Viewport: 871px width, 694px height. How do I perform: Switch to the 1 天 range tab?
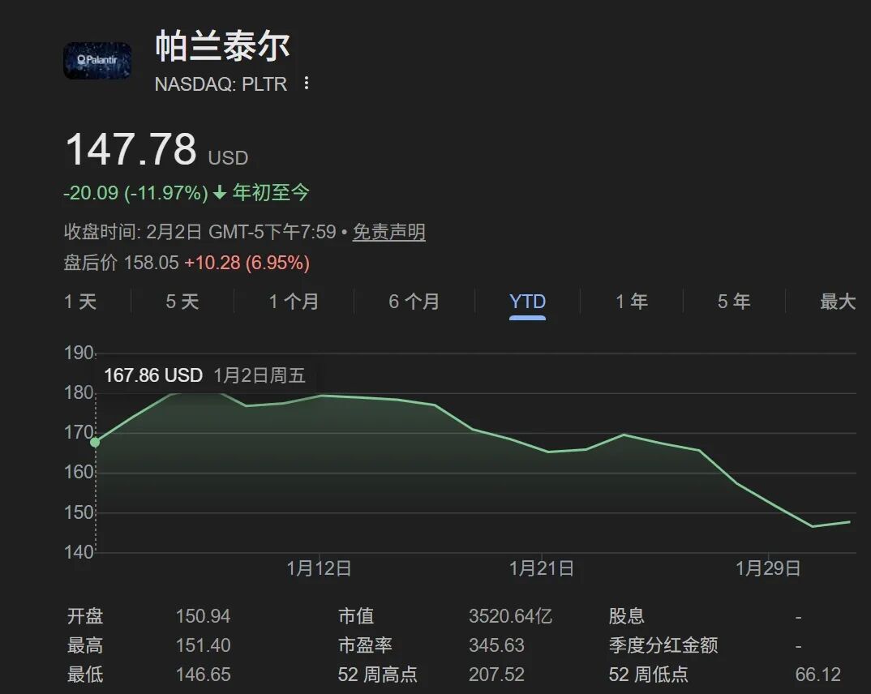(x=80, y=302)
